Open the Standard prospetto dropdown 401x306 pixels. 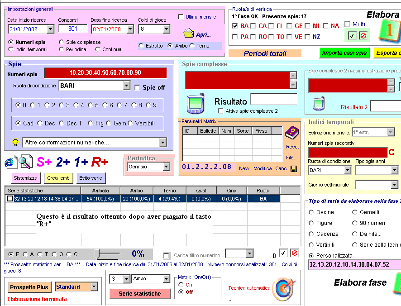pos(94,287)
